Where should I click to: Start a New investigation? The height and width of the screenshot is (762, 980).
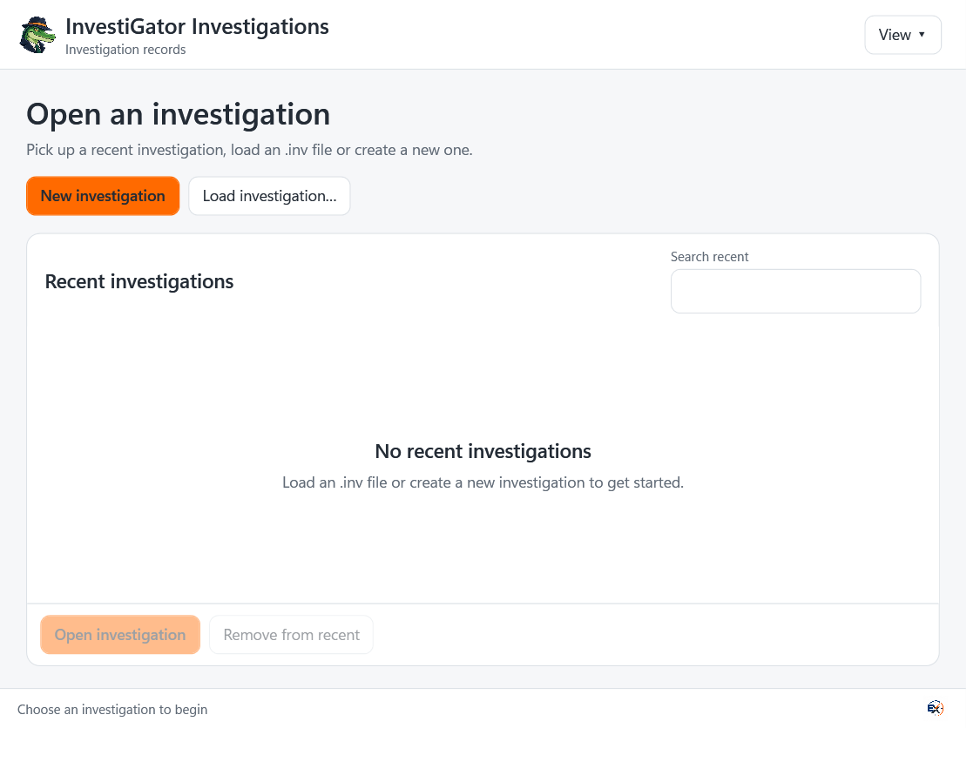click(x=103, y=196)
